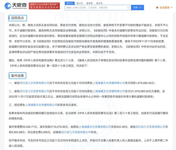This screenshot has width=176, height=150.
Task: Open 上海浦睿文化传播有限公司 link bearing 322.48元
Action: point(95,127)
